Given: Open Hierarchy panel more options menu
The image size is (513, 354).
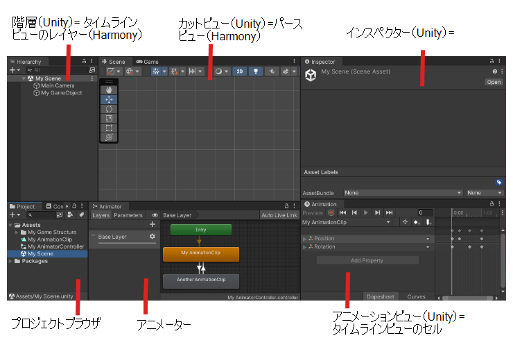Looking at the screenshot, I should (x=92, y=61).
